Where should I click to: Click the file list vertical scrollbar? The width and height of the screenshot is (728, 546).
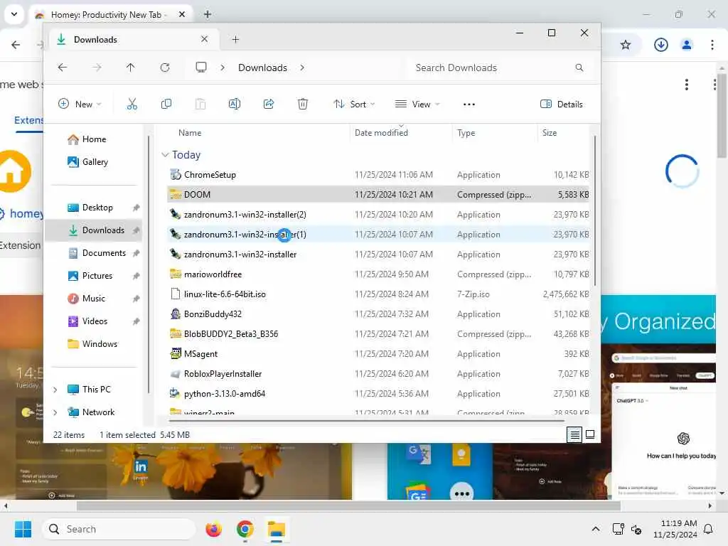(x=594, y=210)
